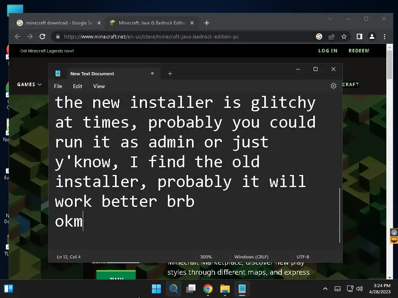Open the Chrome tab search chevron
The height and width of the screenshot is (298, 398).
tap(330, 19)
